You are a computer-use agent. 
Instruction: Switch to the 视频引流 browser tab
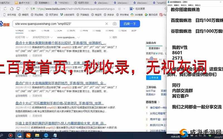tap(82, 3)
